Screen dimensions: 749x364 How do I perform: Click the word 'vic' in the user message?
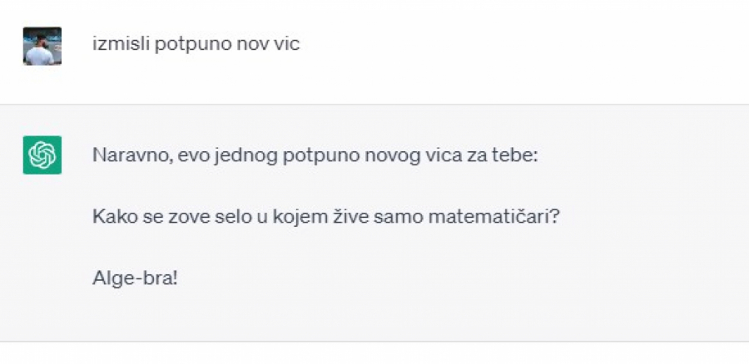pyautogui.click(x=286, y=44)
